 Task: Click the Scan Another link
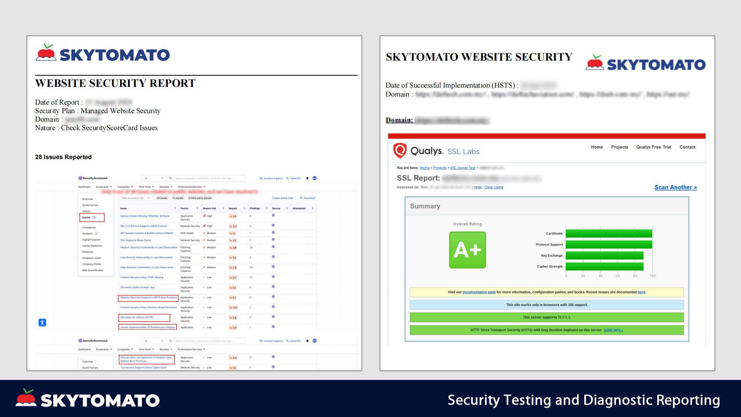pos(675,187)
